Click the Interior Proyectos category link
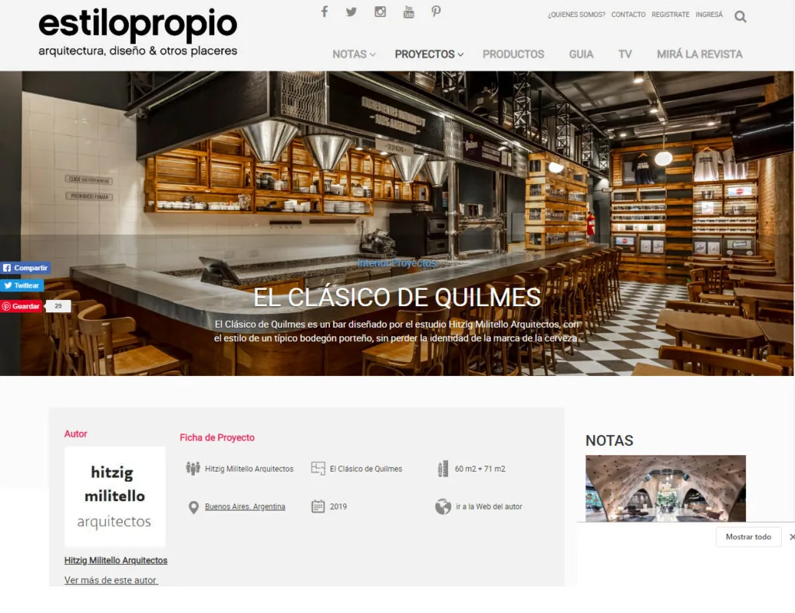The width and height of the screenshot is (795, 613). coord(397,263)
